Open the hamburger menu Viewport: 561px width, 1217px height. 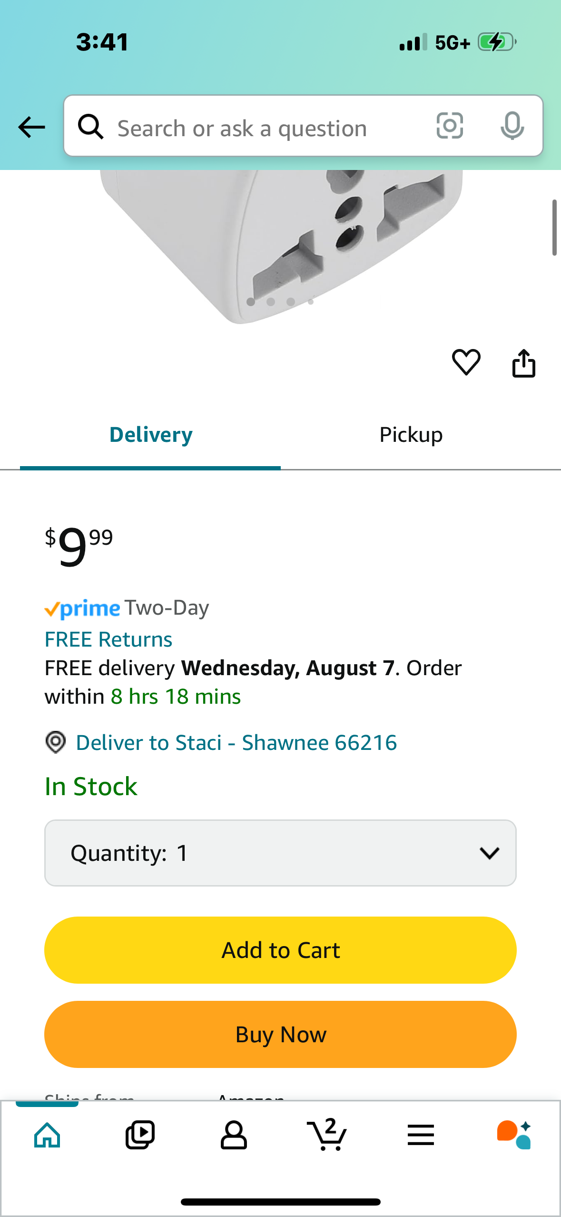421,1135
